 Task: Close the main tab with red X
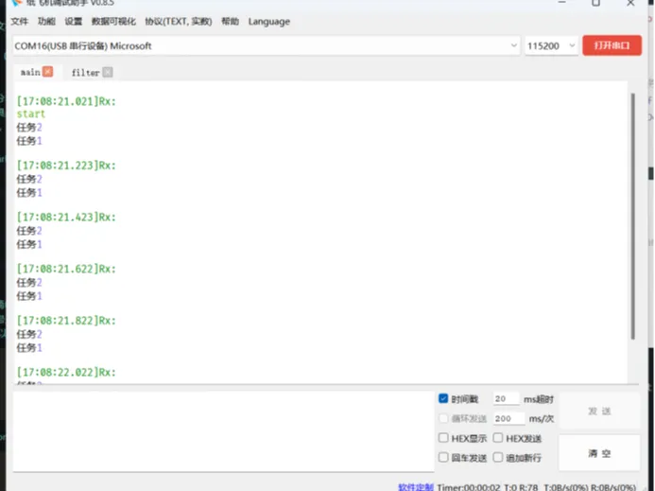(x=48, y=72)
